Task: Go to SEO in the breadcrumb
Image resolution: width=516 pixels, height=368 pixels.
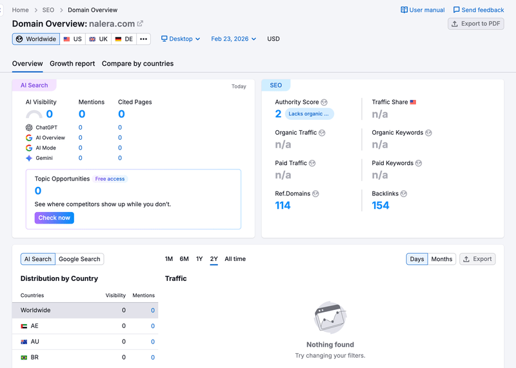Action: pyautogui.click(x=48, y=10)
